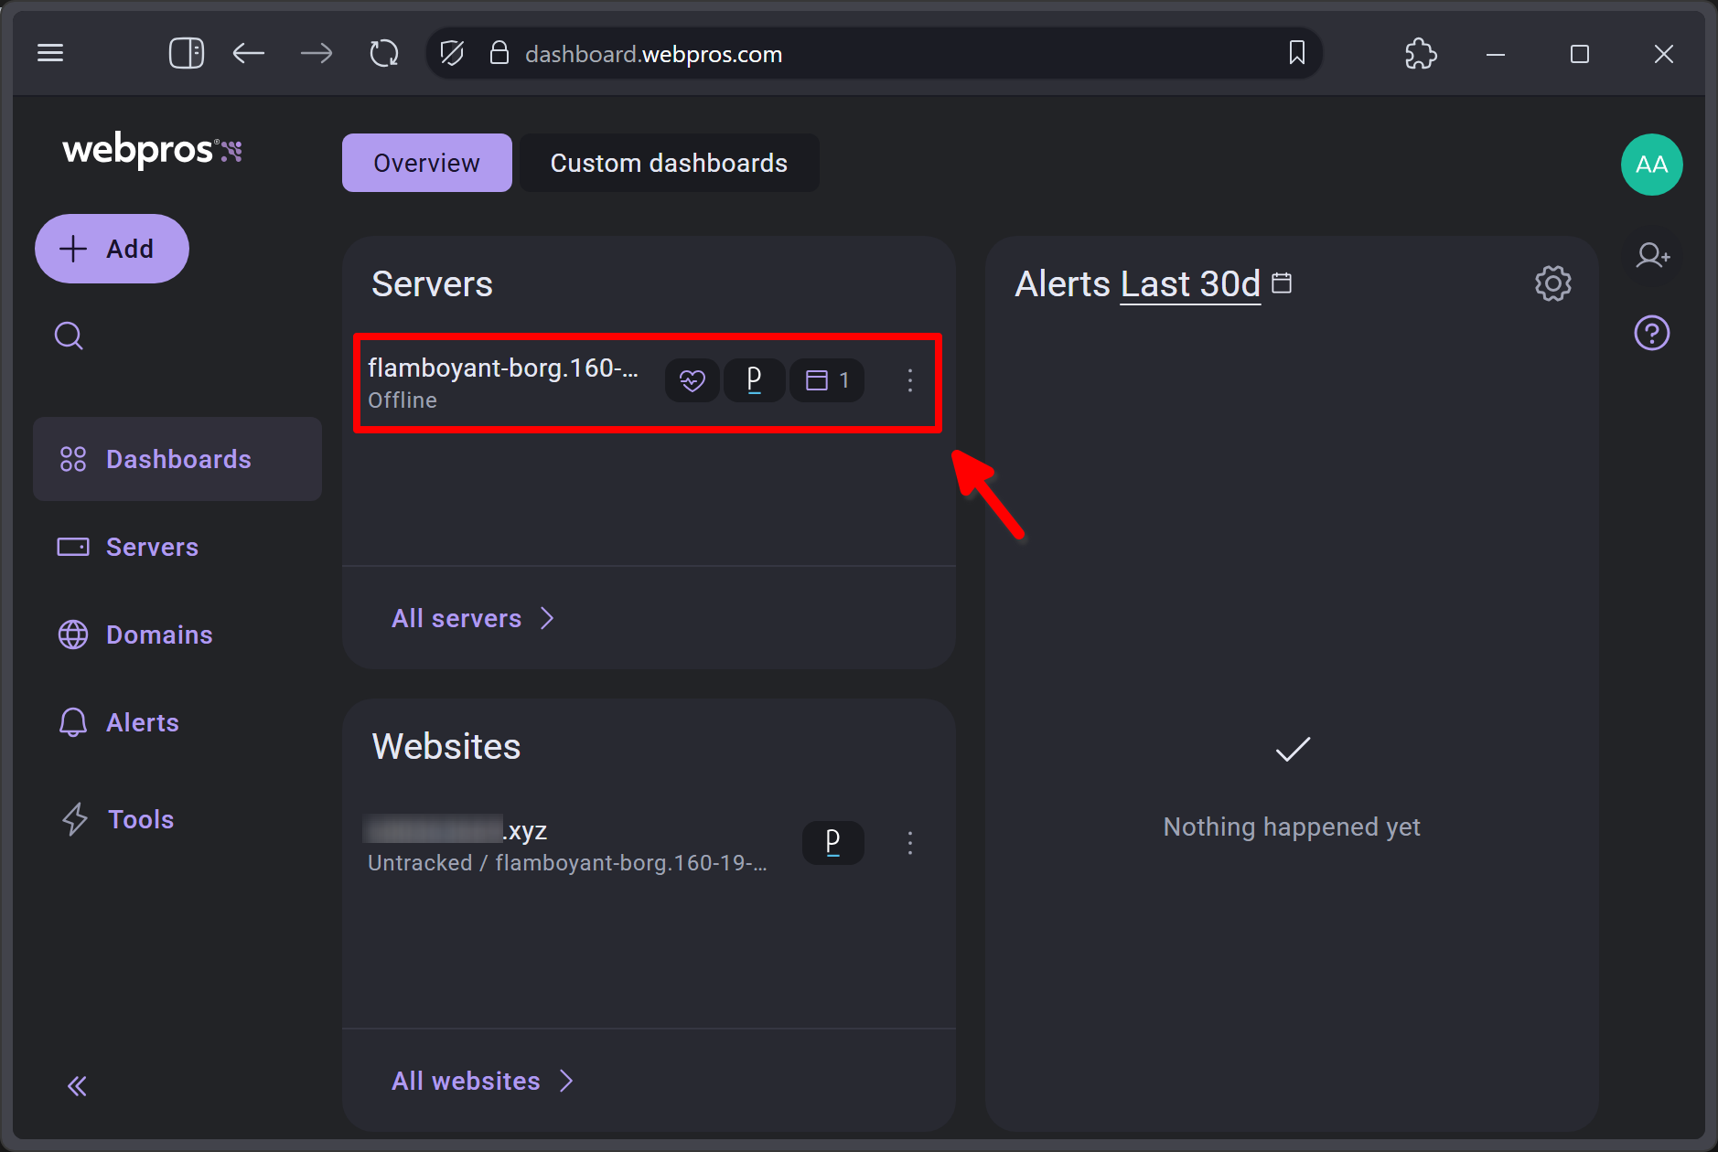This screenshot has width=1718, height=1152.
Task: Click the Plesk icon on the .xyz website row
Action: click(x=832, y=843)
